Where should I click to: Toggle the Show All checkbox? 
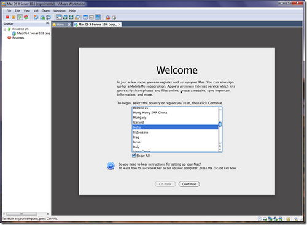coord(134,156)
